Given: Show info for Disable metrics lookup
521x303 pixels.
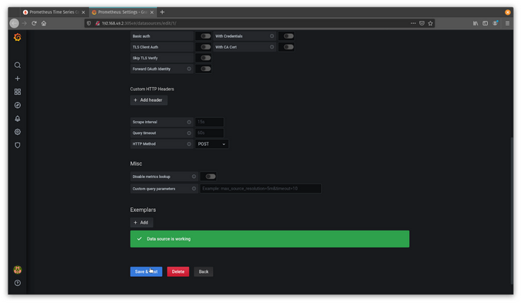Looking at the screenshot, I should [194, 177].
